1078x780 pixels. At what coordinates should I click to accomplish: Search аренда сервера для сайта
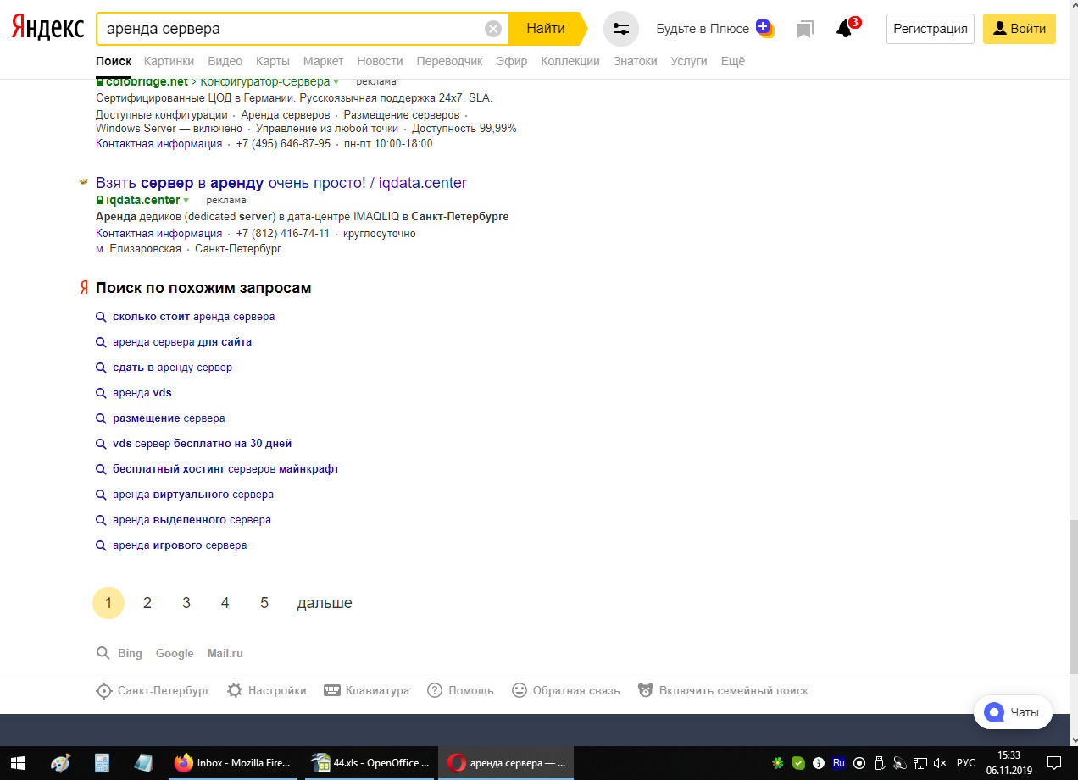click(182, 341)
